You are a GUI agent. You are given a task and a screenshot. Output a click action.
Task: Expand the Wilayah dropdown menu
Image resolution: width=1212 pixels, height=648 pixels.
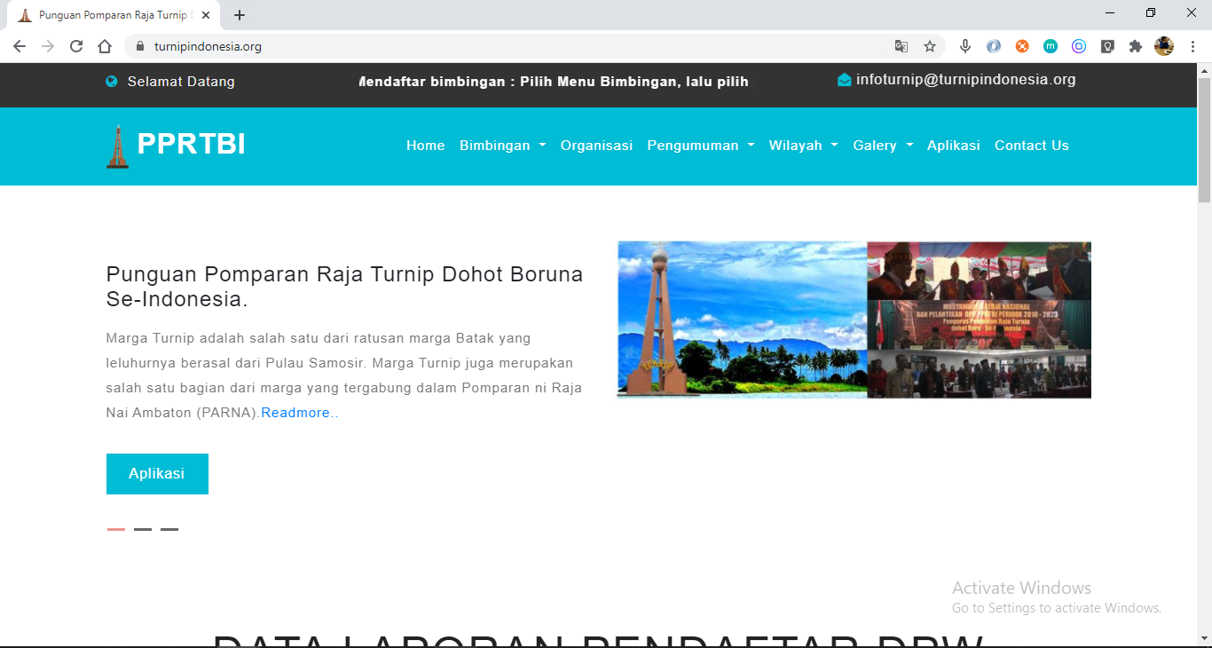point(803,146)
